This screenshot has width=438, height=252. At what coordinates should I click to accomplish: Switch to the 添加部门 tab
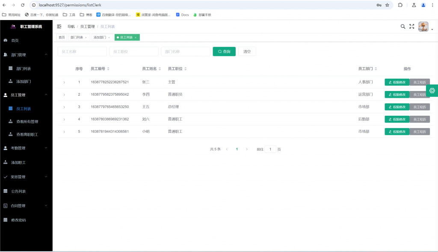click(x=100, y=37)
